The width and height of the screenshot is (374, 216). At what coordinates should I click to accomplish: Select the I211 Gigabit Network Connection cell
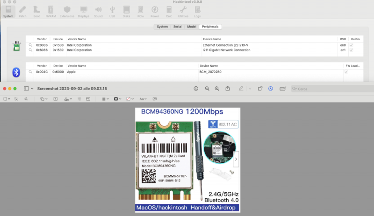pos(226,50)
